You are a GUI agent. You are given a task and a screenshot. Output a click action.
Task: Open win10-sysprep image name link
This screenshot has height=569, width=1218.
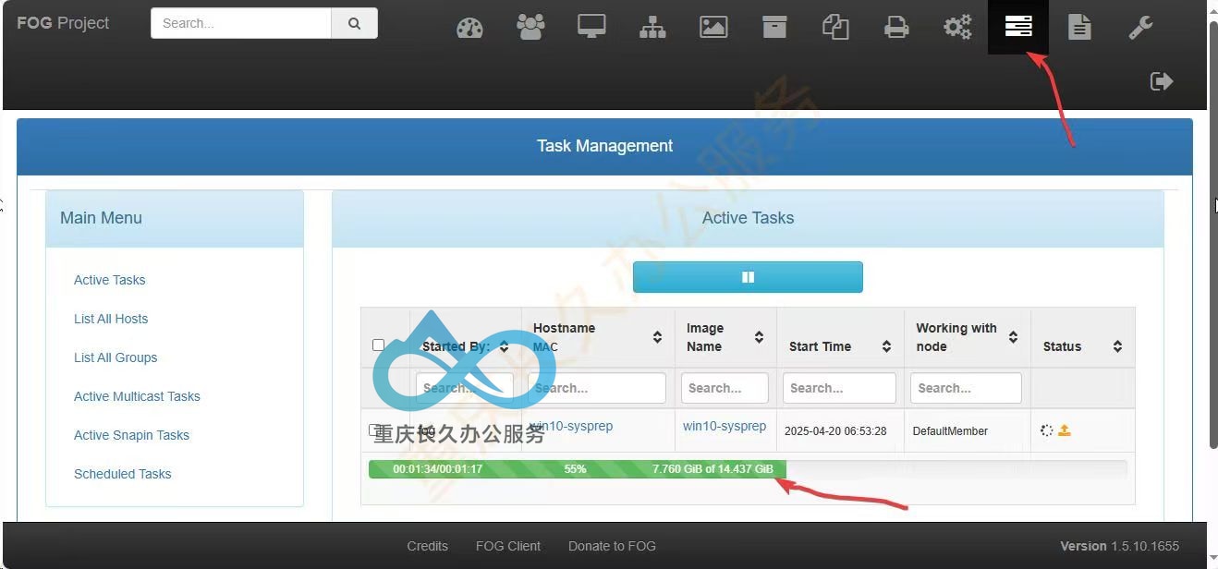pos(725,426)
